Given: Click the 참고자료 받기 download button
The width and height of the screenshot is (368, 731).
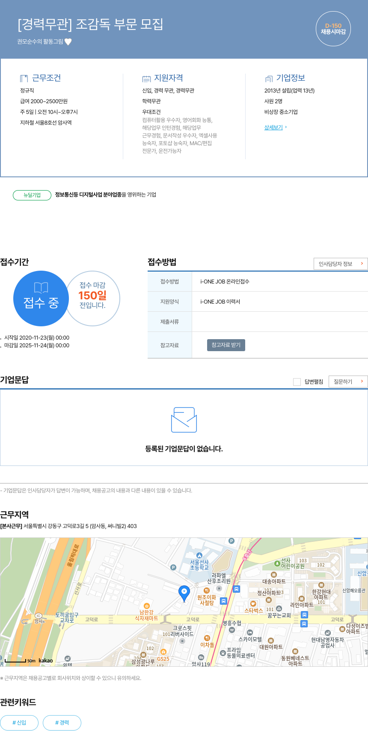Looking at the screenshot, I should [226, 345].
